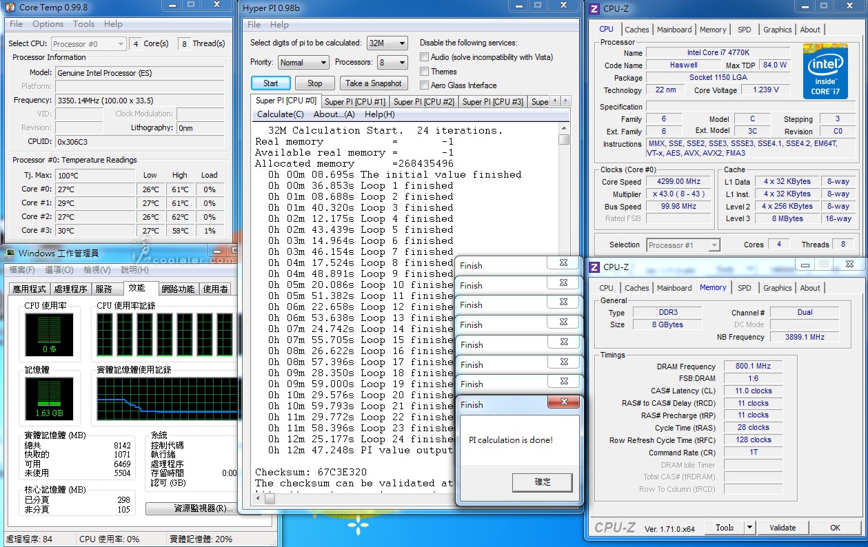Click the Windows Task Manager title icon

10,254
